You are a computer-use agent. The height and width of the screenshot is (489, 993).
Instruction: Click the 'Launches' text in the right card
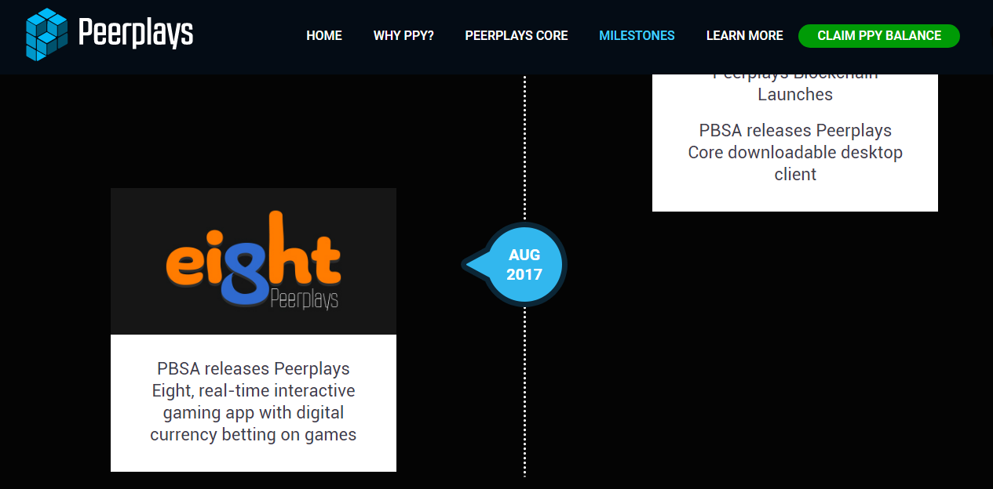pos(795,94)
